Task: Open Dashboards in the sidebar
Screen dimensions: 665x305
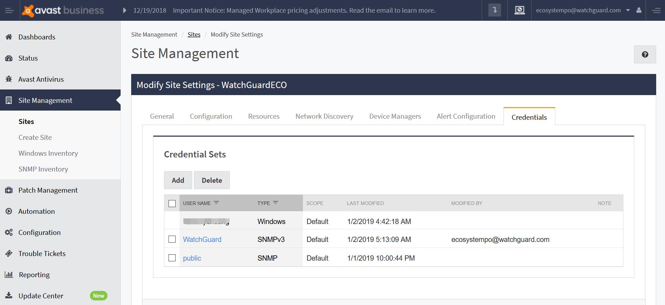Action: (37, 37)
